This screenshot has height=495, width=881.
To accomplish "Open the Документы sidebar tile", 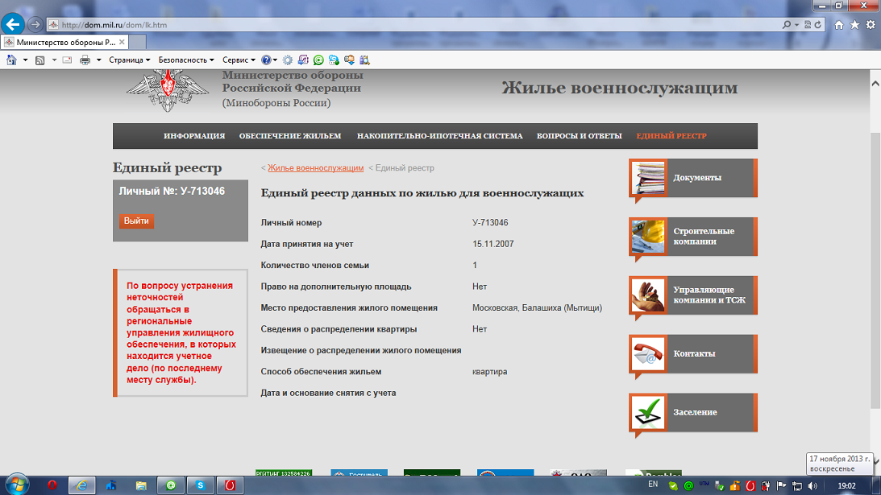I will click(693, 178).
